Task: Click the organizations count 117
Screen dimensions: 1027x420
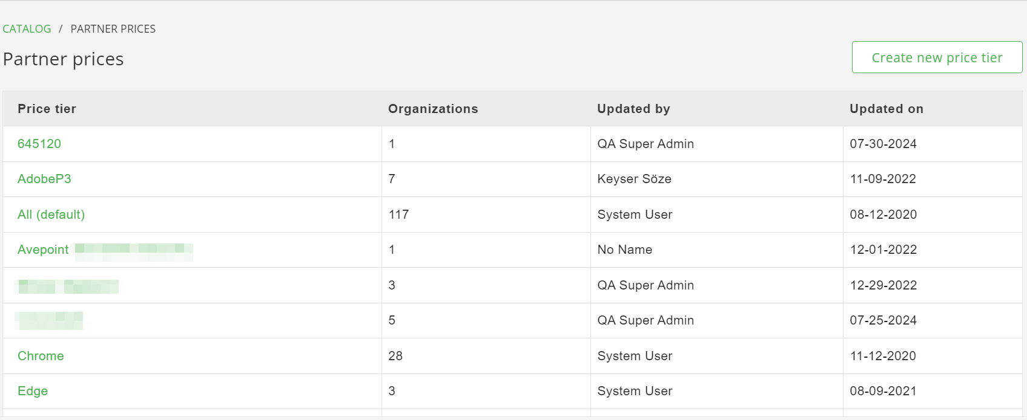Action: tap(398, 215)
